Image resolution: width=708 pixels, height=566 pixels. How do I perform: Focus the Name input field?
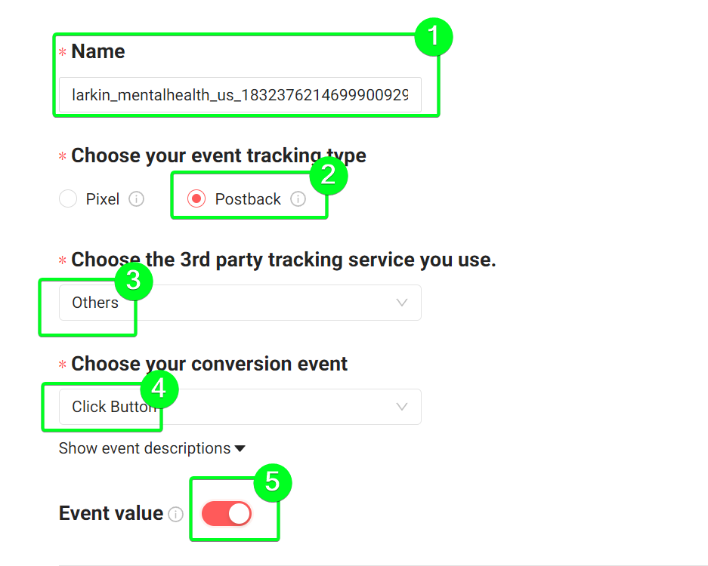click(240, 94)
